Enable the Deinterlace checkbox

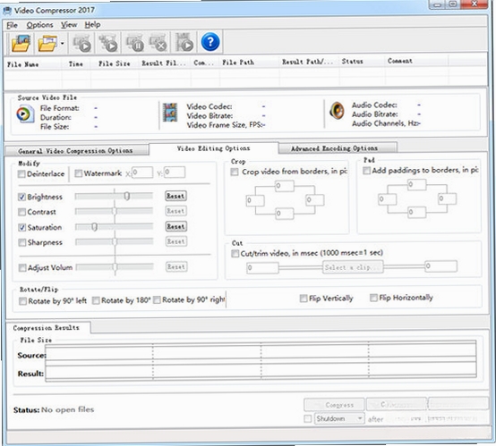21,174
